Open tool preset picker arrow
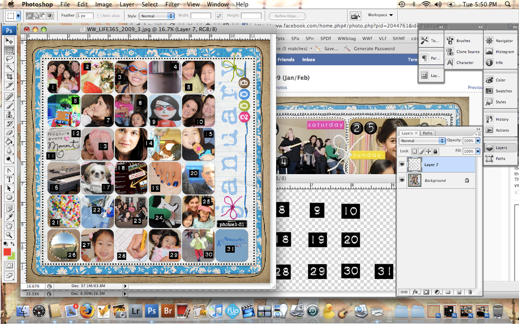This screenshot has height=324, width=519. click(x=18, y=16)
